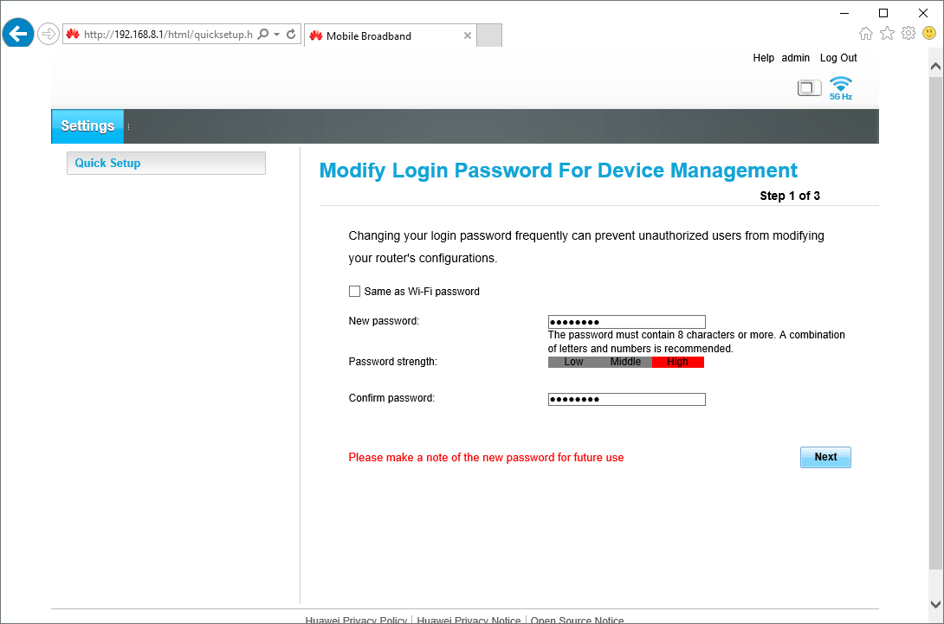The width and height of the screenshot is (944, 624).
Task: Switch to the Settings tab
Action: tap(87, 126)
